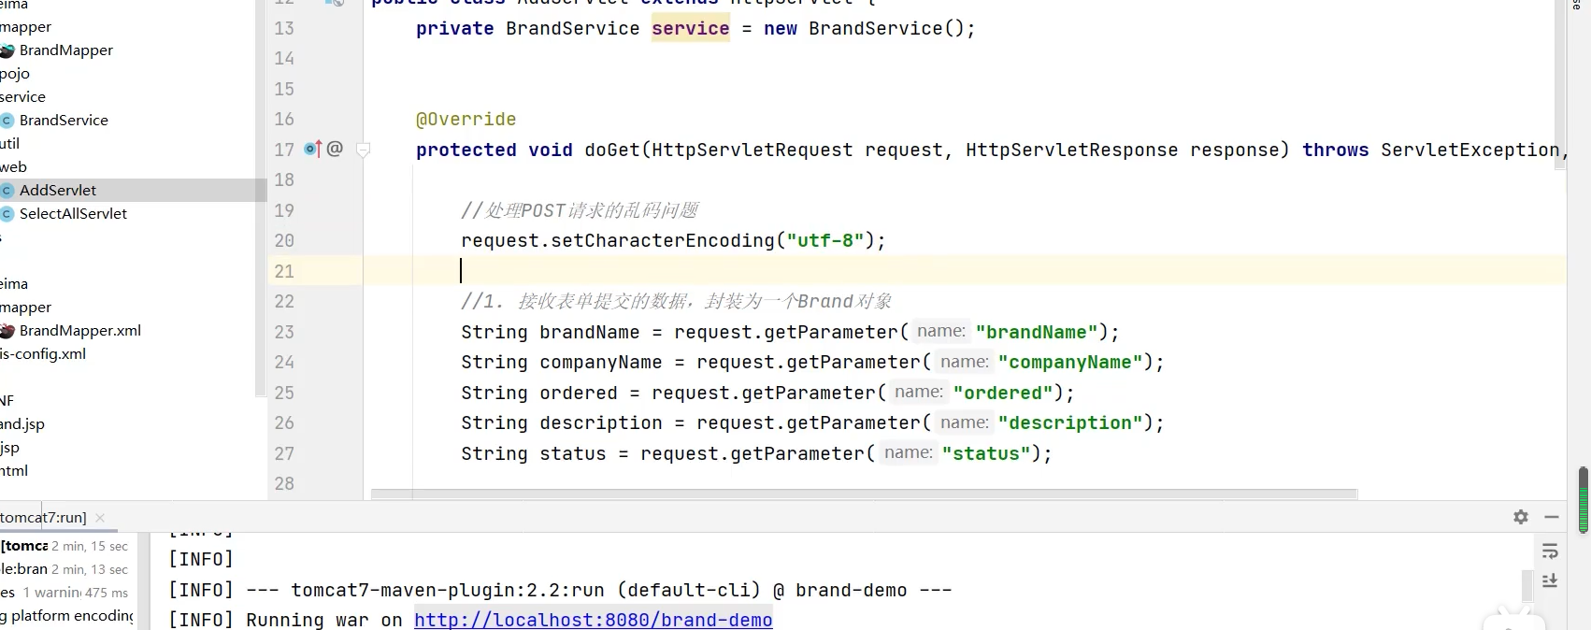
Task: Select the mapper package above BrandMapper
Action: 26,26
